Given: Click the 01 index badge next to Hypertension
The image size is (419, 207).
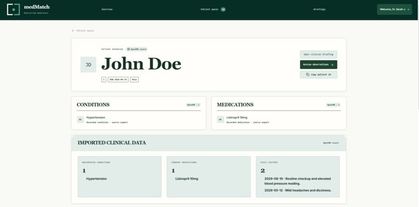Looking at the screenshot, I should pyautogui.click(x=81, y=119).
